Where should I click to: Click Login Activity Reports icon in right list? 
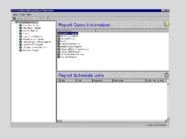59,44
